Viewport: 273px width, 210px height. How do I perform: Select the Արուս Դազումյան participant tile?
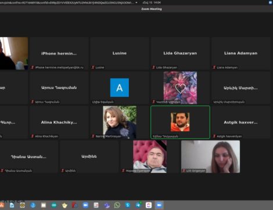59,88
